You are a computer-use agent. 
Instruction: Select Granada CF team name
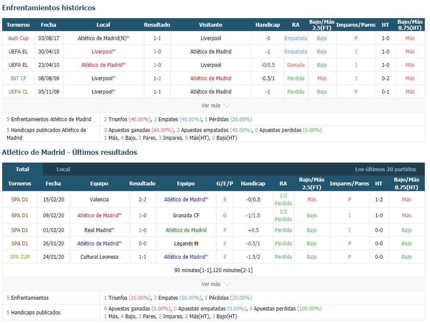[186, 216]
